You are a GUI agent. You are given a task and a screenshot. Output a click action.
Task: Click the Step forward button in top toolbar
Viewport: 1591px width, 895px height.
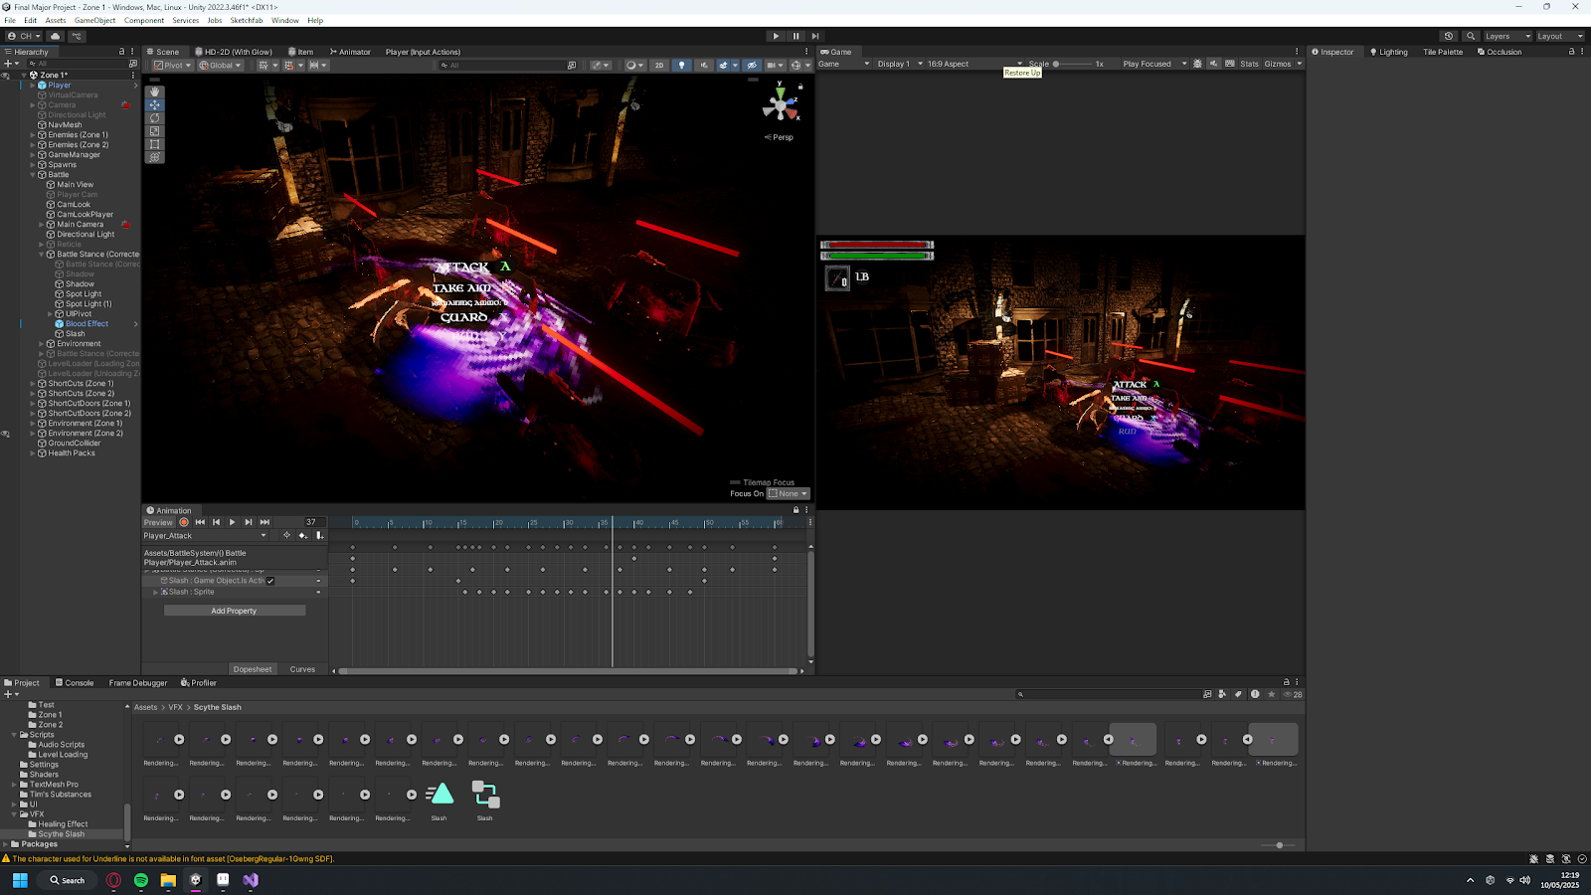[815, 36]
